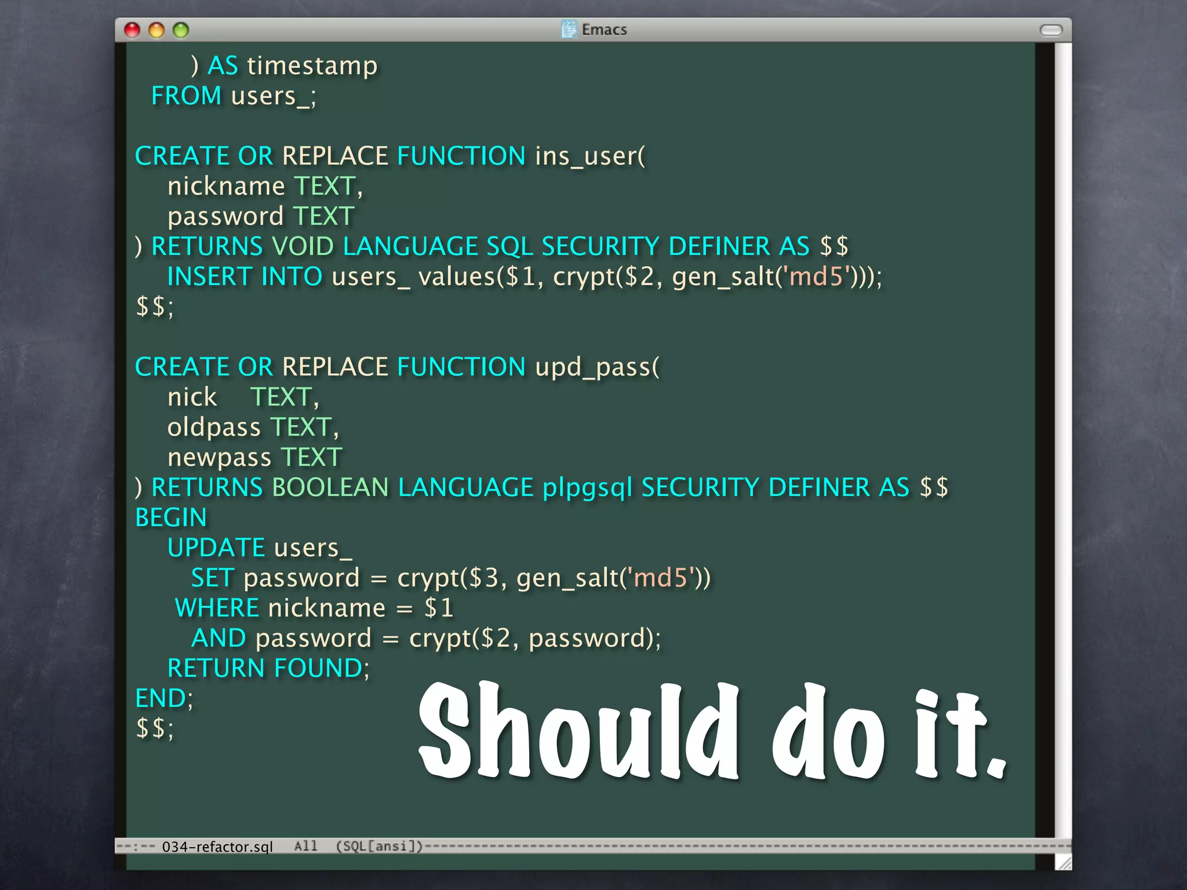Click on 'FROM users_;' line

click(x=234, y=96)
